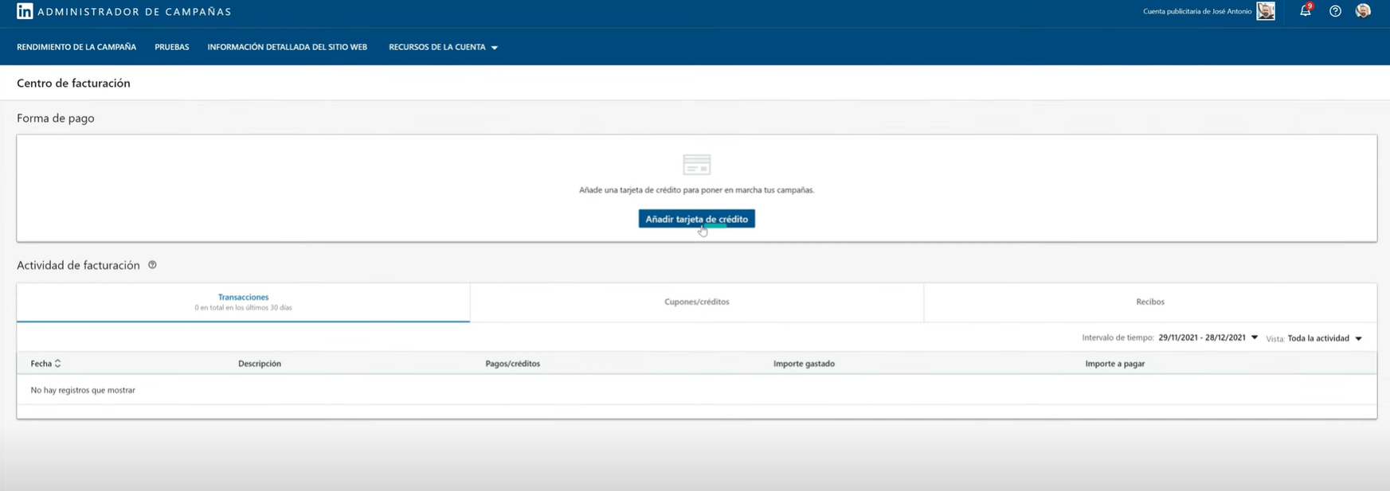Screen dimensions: 1390x491
Task: Click the Descripción column header
Action: (260, 364)
